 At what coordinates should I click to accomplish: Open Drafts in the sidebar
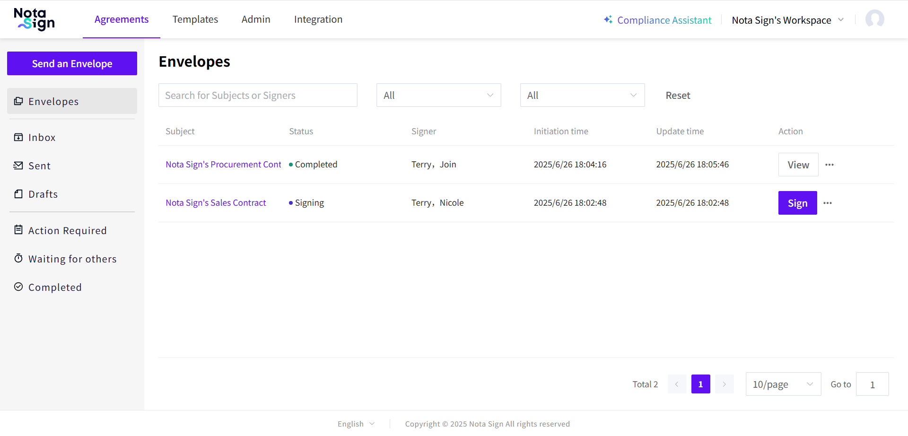43,194
